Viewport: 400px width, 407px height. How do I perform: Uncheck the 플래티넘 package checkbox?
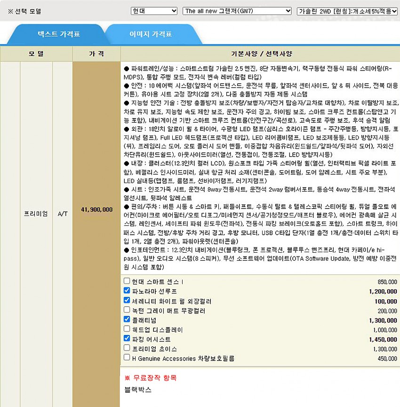127,319
